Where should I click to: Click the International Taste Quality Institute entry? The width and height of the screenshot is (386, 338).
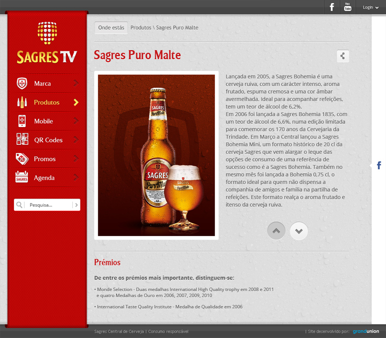point(168,307)
